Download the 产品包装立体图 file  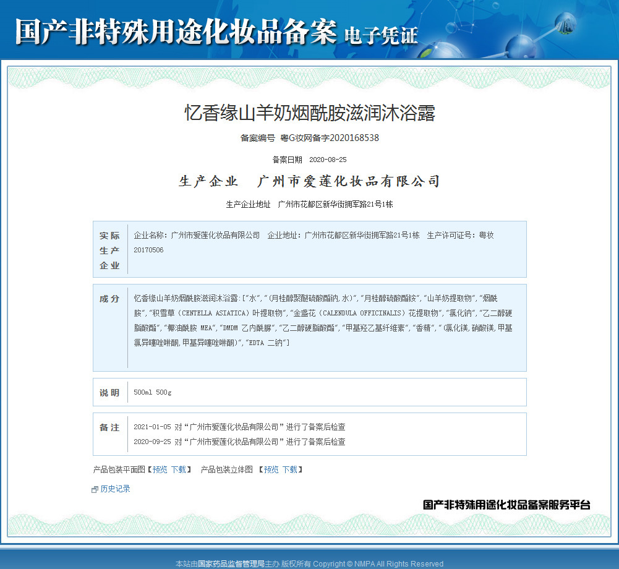(x=290, y=469)
